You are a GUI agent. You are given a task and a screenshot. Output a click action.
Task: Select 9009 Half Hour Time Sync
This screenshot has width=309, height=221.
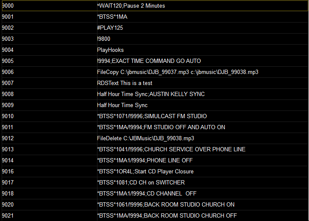point(155,105)
